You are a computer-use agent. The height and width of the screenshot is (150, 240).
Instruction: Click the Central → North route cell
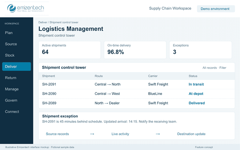tap(107, 84)
